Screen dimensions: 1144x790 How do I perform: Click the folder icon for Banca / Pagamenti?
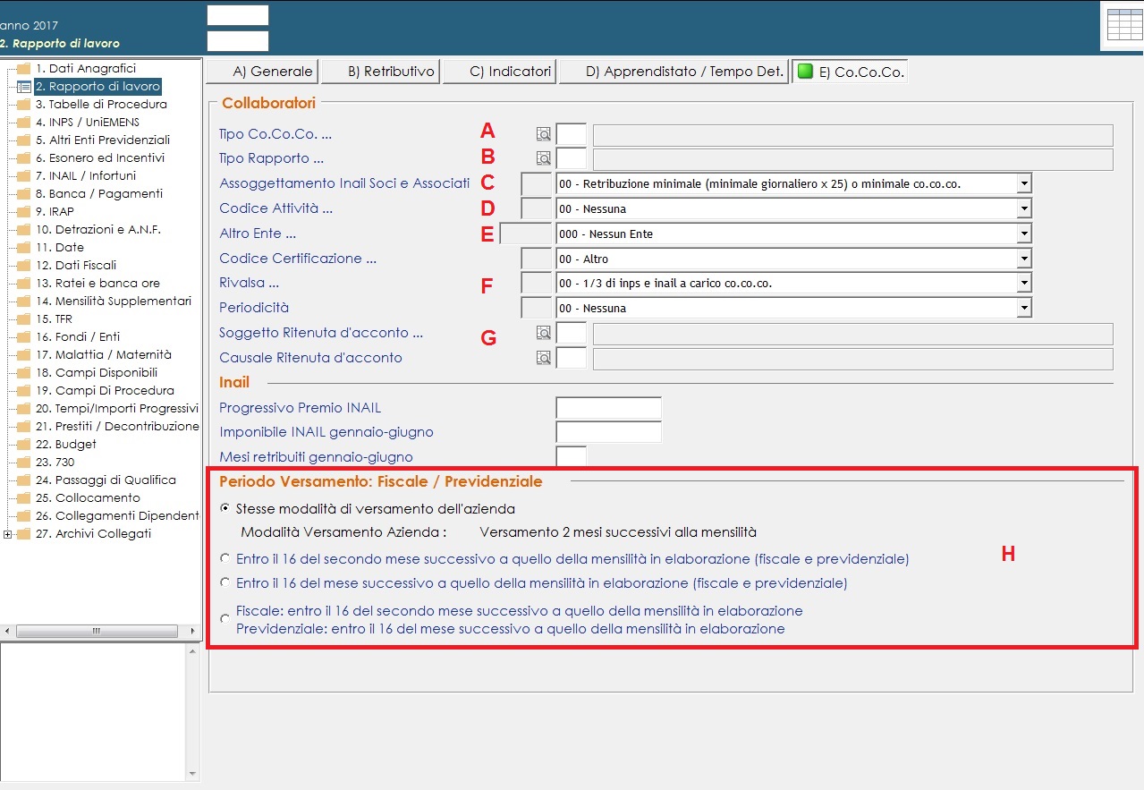pyautogui.click(x=23, y=194)
